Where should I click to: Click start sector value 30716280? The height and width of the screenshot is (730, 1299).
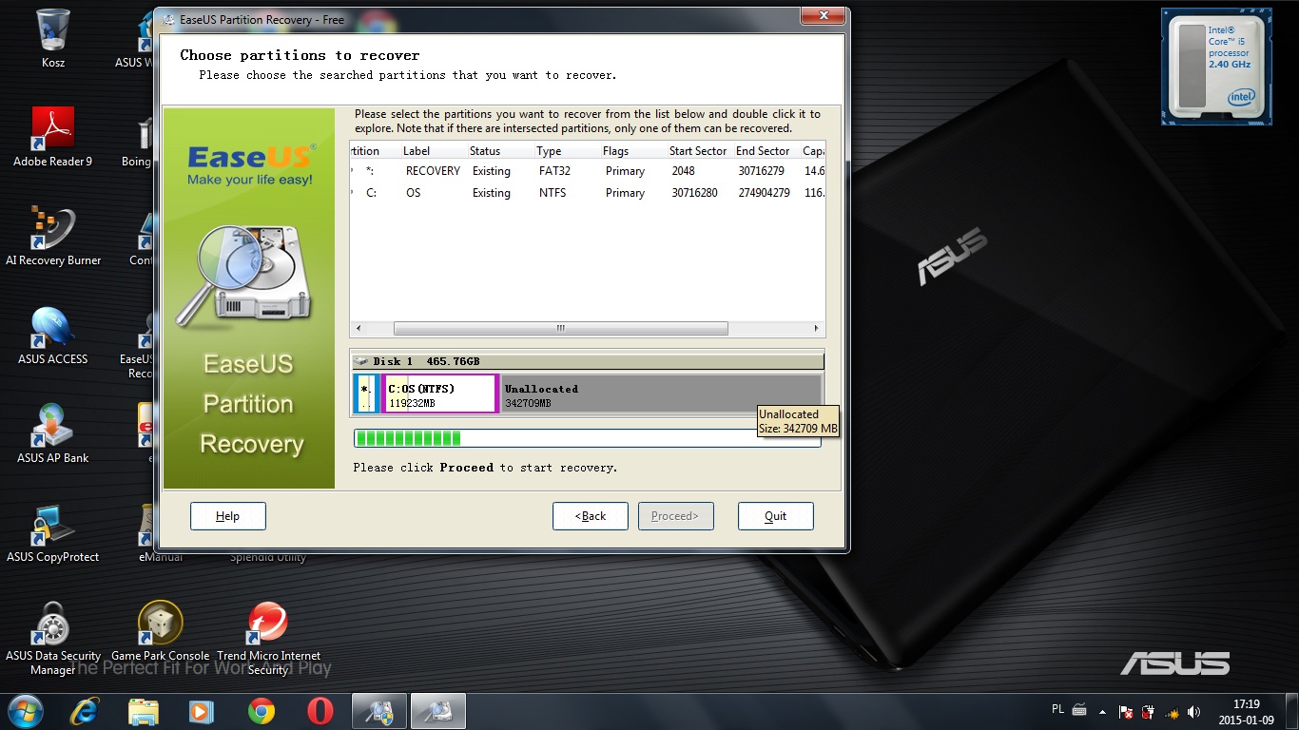[x=694, y=193]
